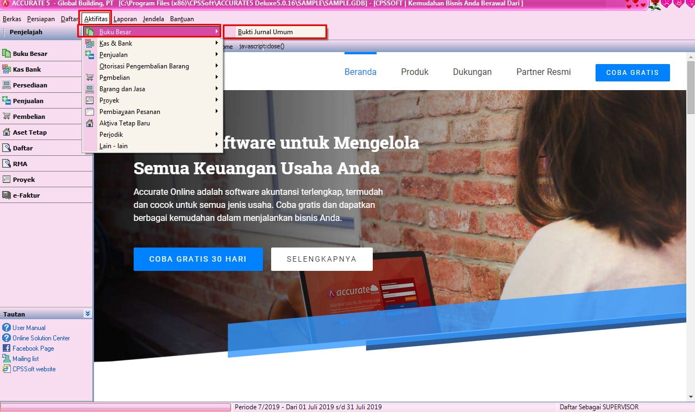Open the User Manual link
Viewport: 695px width, 412px height.
[29, 328]
